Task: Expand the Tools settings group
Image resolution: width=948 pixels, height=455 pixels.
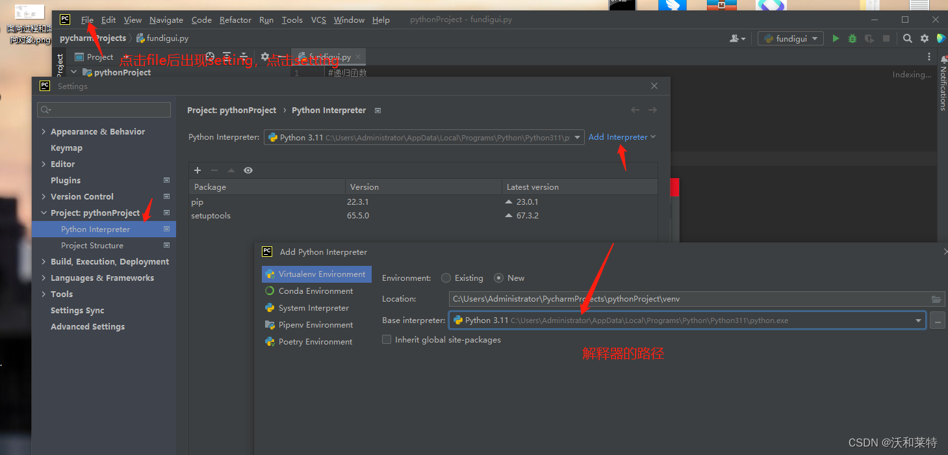Action: pos(44,294)
